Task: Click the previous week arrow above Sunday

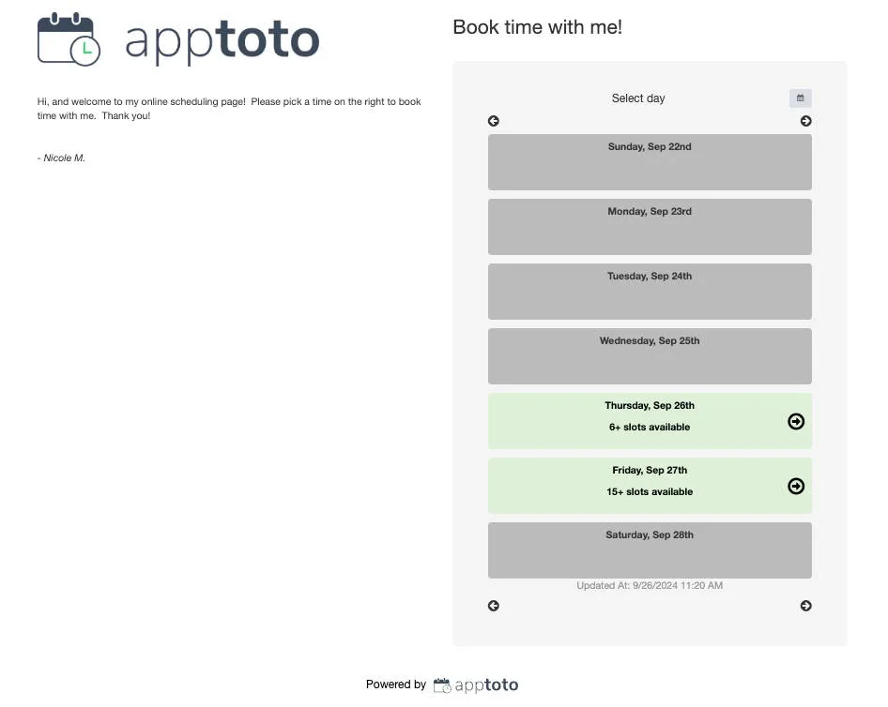Action: click(x=493, y=121)
